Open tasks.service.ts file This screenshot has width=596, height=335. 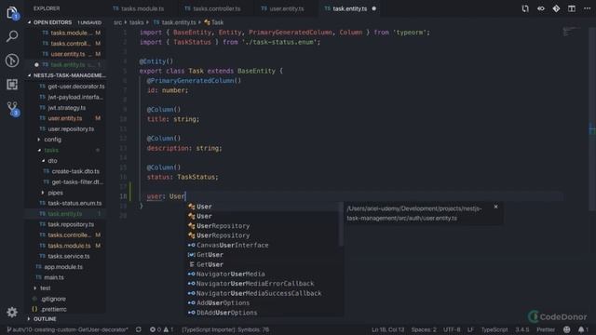pos(68,257)
